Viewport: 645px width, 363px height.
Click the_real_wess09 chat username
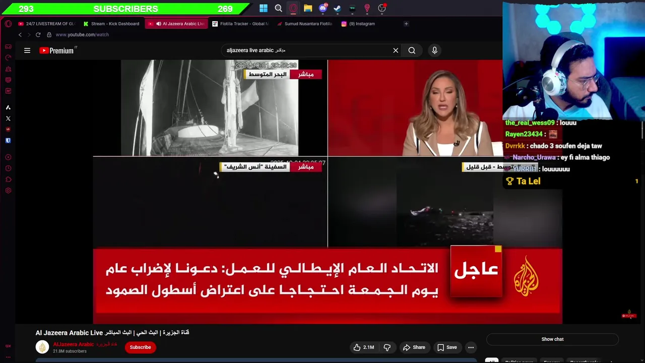tap(530, 123)
